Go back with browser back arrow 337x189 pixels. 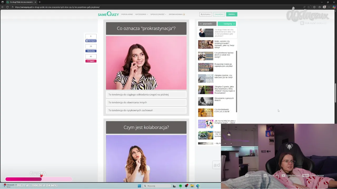(3, 7)
